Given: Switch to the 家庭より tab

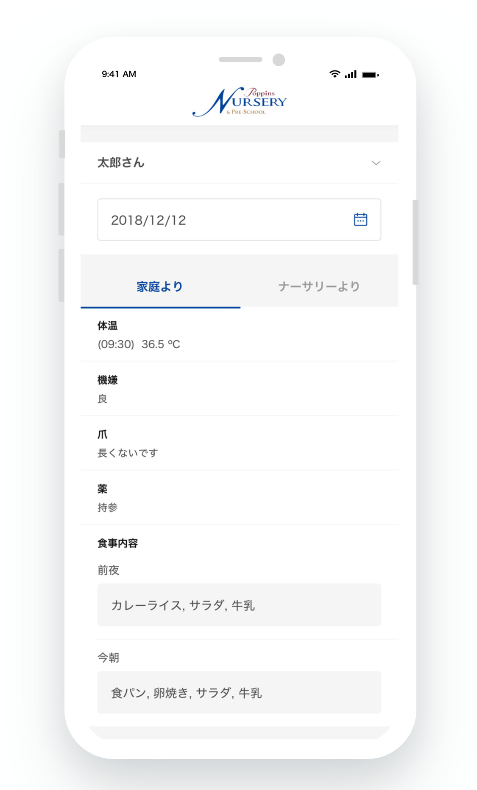Looking at the screenshot, I should (160, 286).
